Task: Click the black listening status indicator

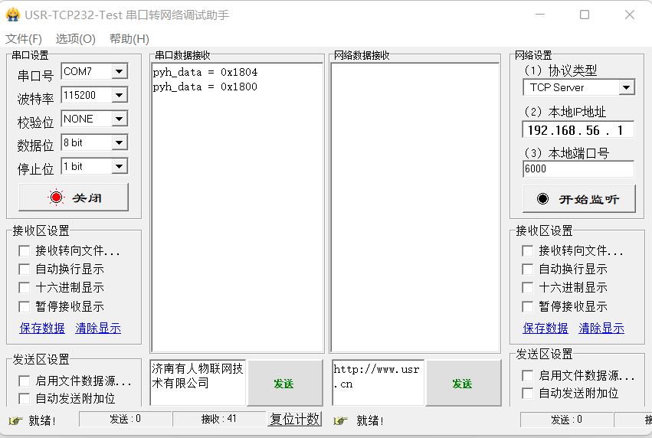Action: pos(542,199)
